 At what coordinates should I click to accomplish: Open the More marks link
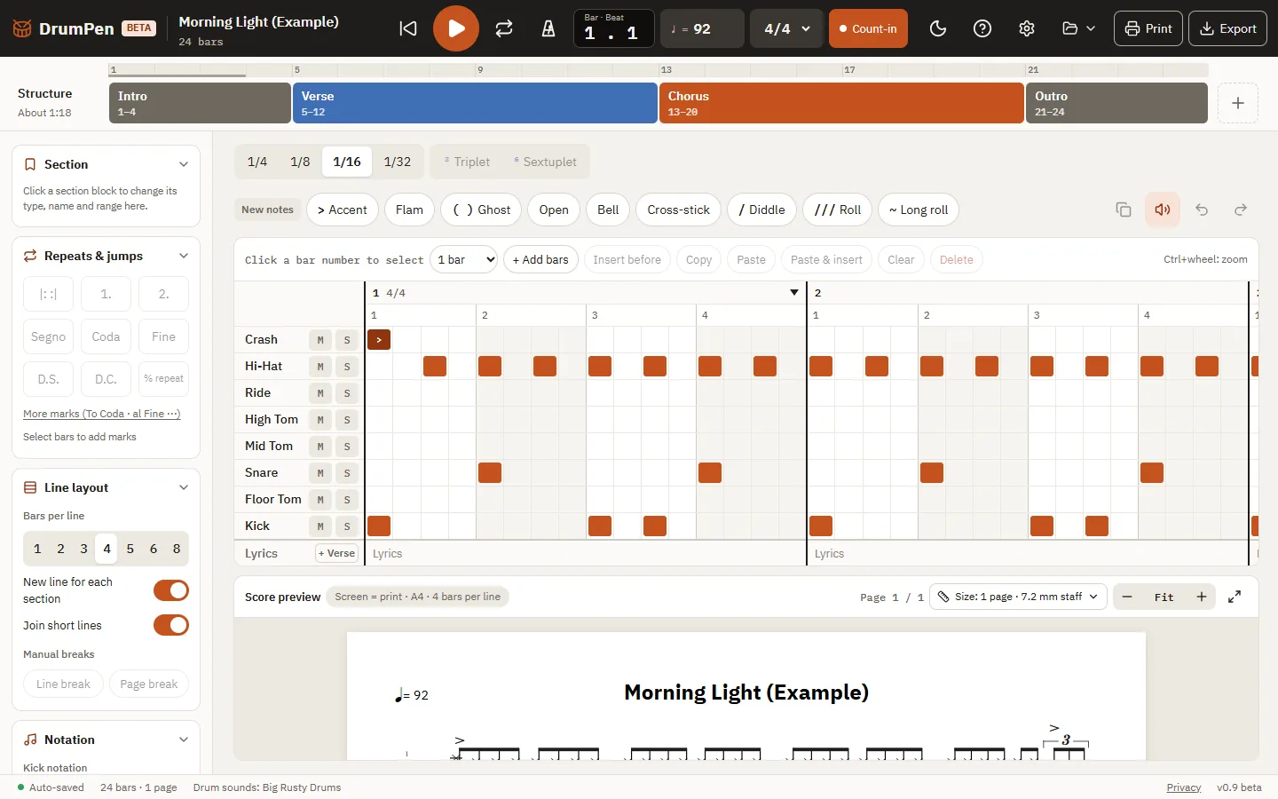(102, 414)
